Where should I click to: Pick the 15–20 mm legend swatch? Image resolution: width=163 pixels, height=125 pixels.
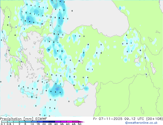tap(40, 122)
